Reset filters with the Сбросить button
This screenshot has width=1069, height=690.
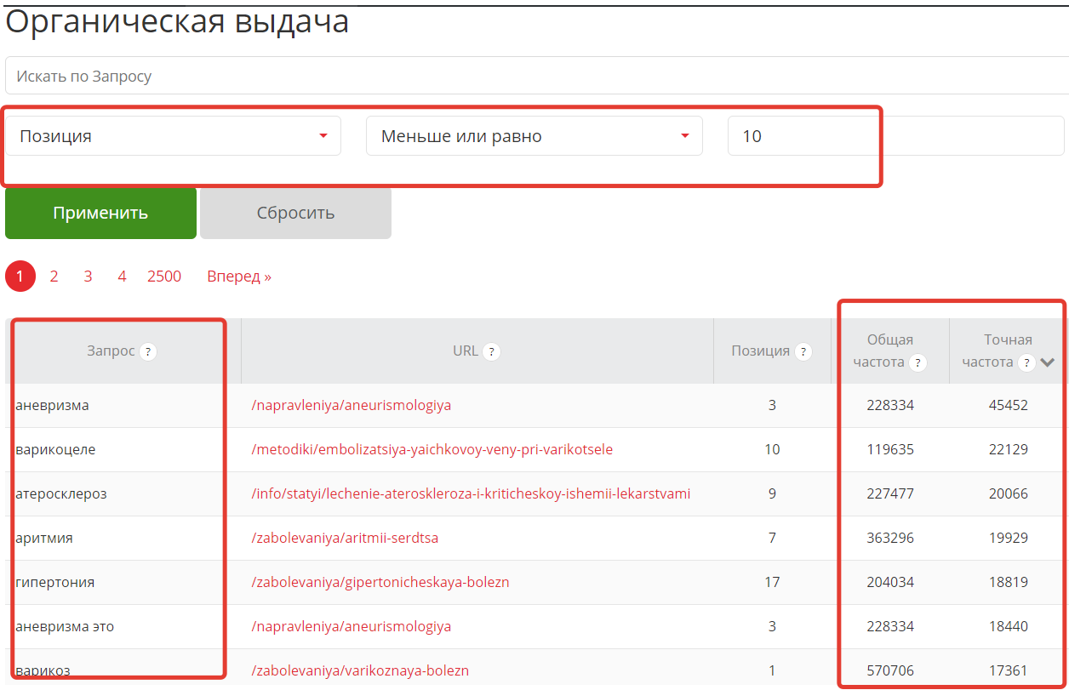(x=295, y=213)
